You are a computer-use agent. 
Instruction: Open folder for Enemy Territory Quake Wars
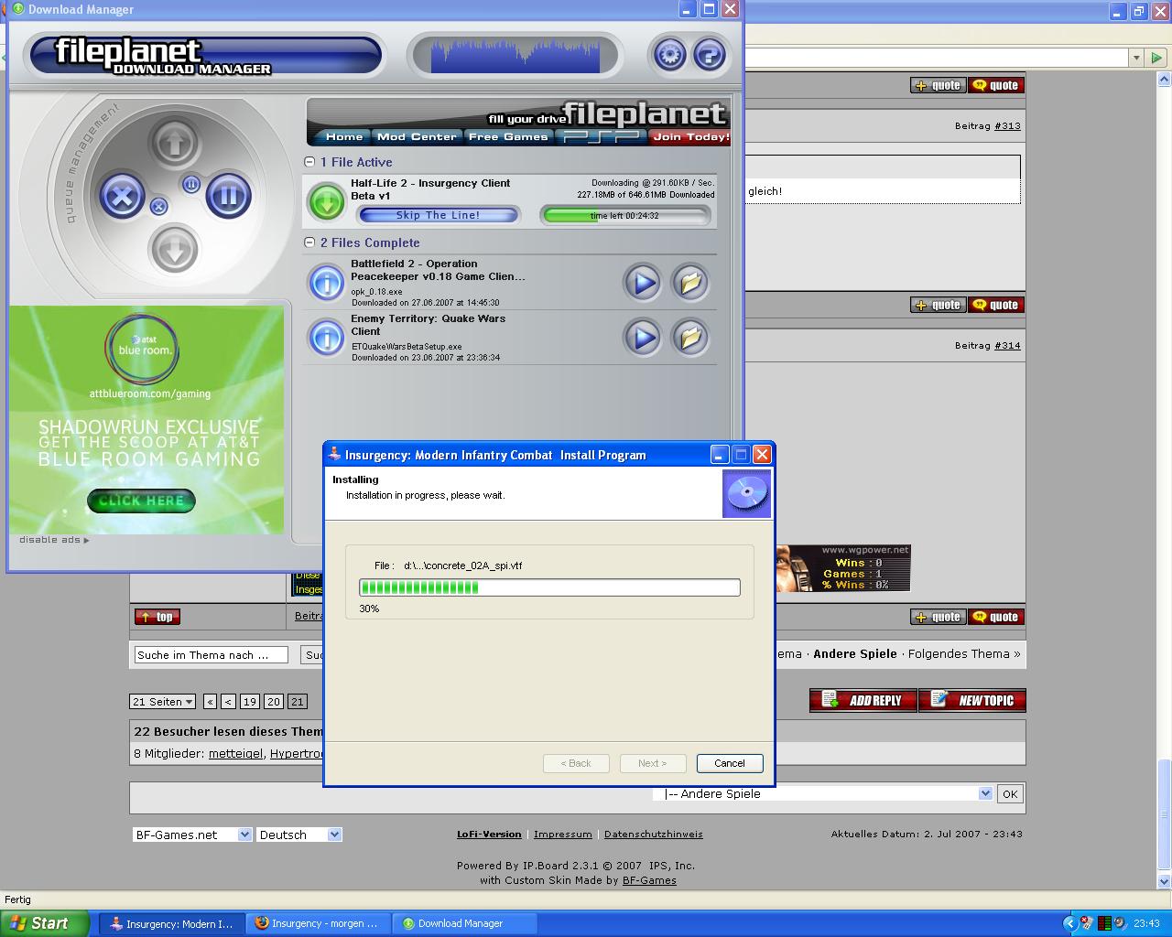[690, 338]
